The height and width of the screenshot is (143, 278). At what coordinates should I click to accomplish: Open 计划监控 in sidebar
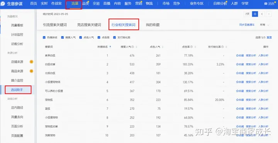point(17,35)
